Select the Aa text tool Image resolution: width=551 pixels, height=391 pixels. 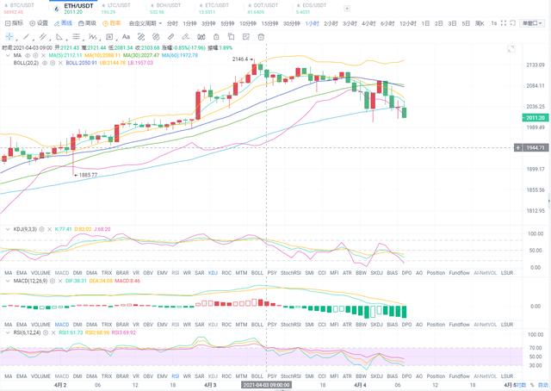pyautogui.click(x=126, y=36)
